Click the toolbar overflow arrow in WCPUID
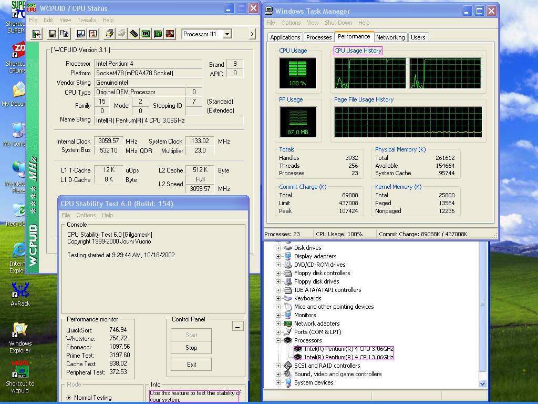Image resolution: width=538 pixels, height=404 pixels. coord(252,34)
